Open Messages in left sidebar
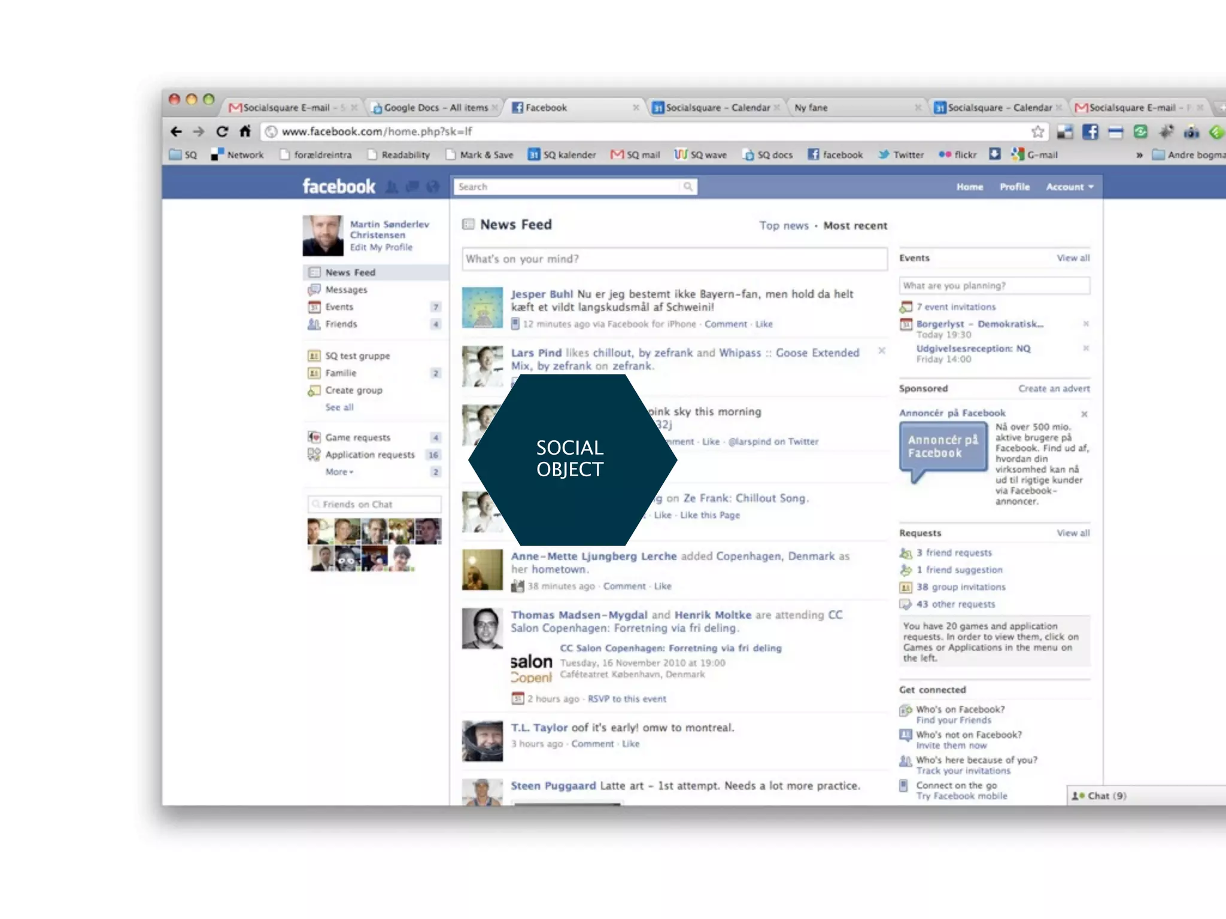The image size is (1226, 919). pyautogui.click(x=346, y=290)
